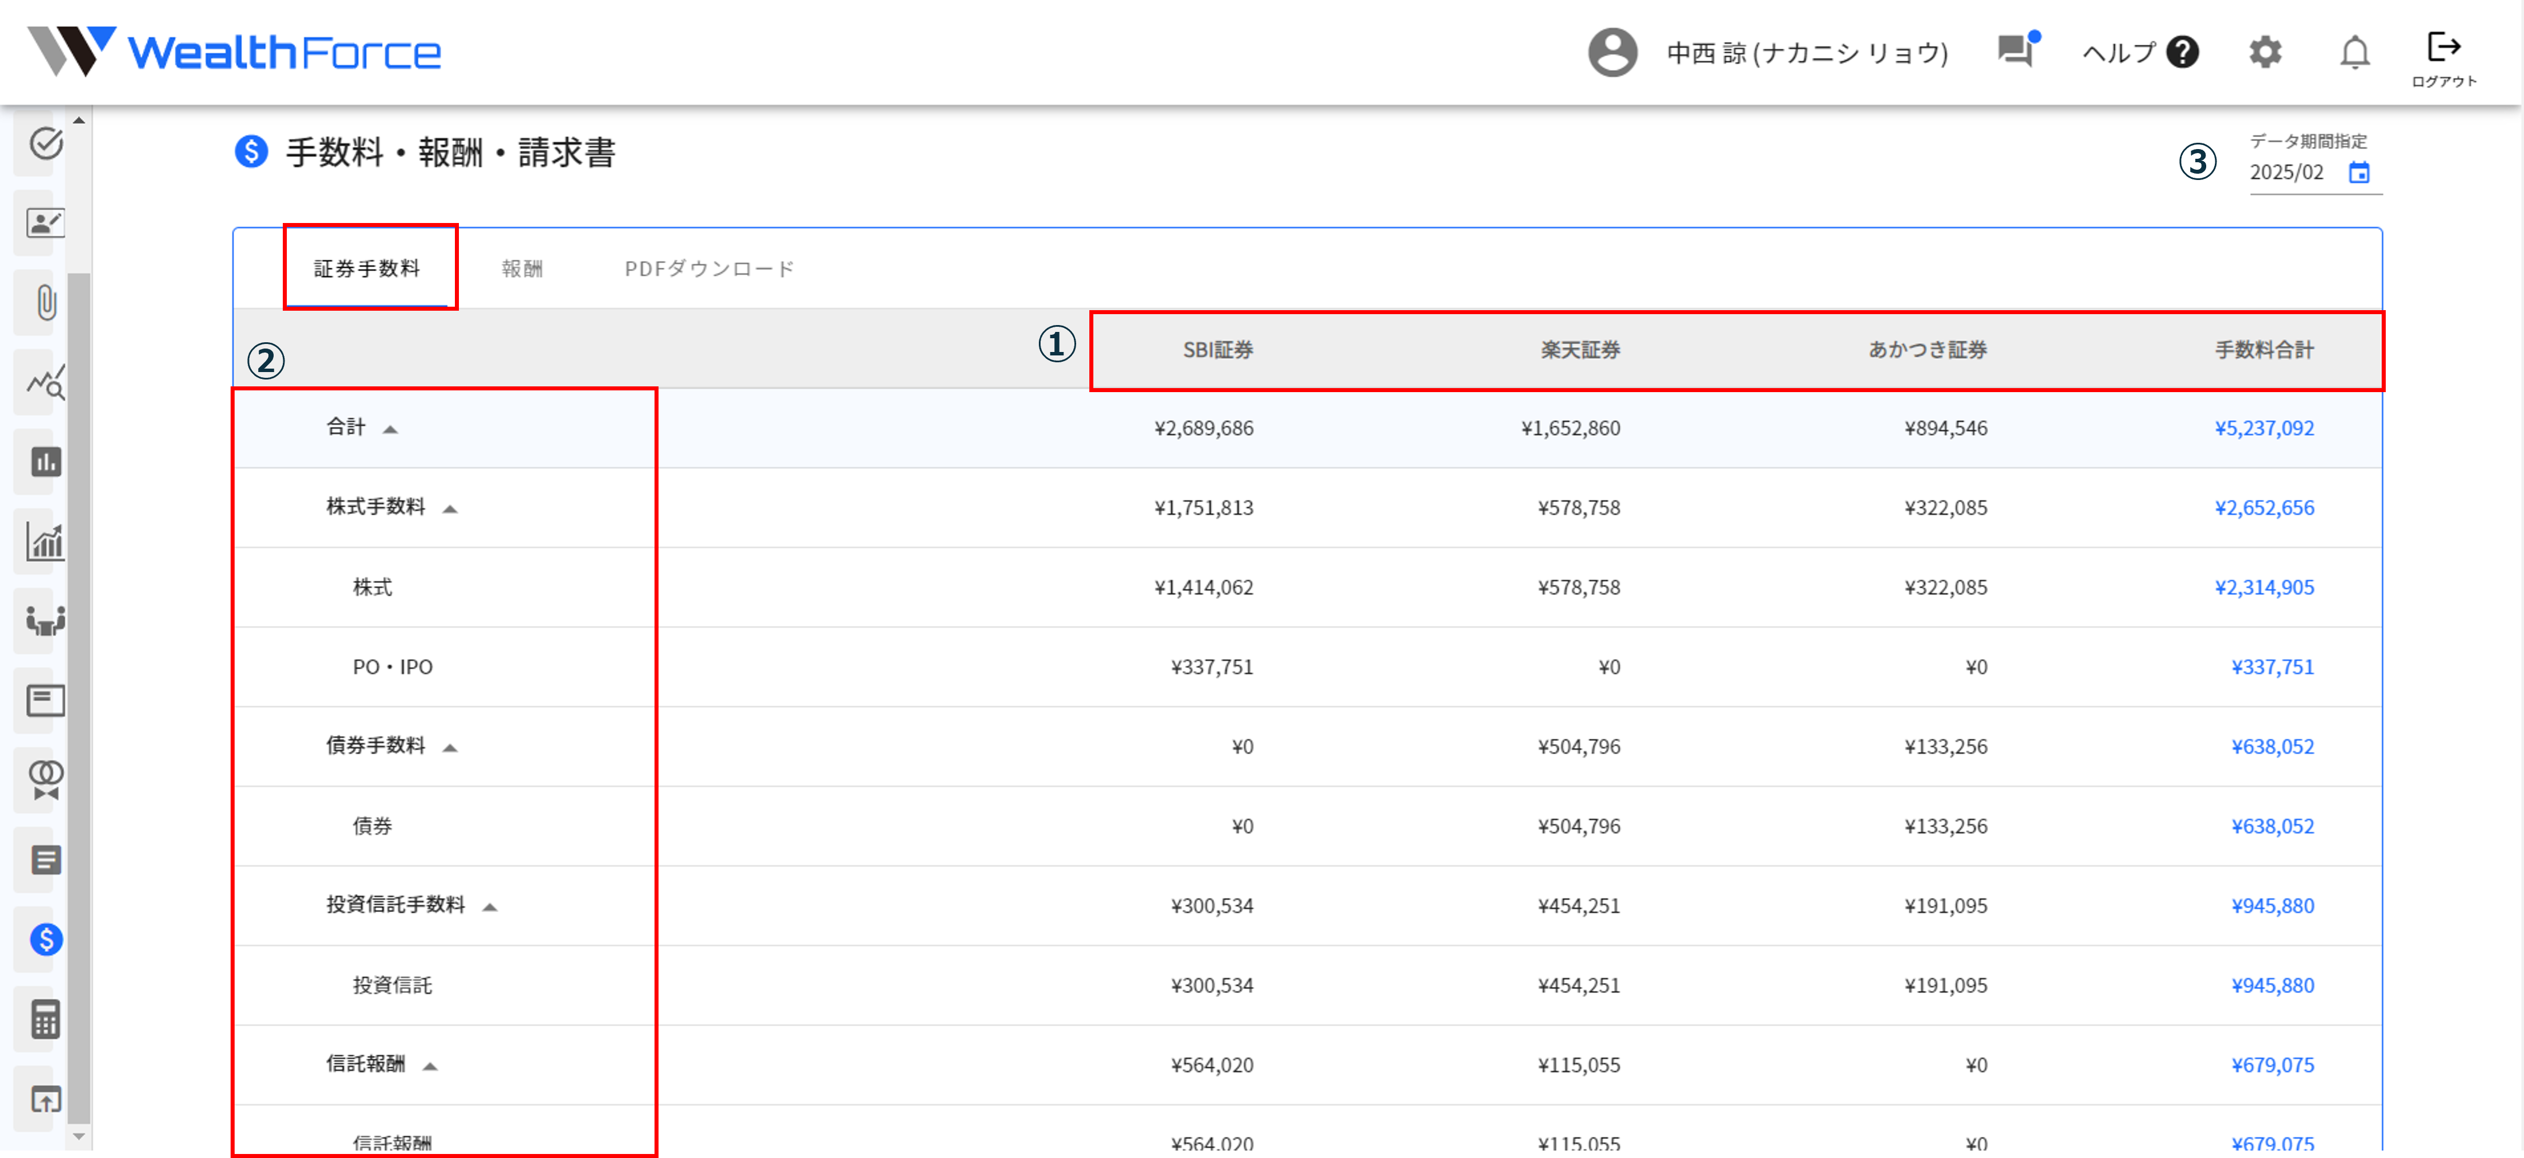Open the upload window icon in sidebar

point(45,1098)
